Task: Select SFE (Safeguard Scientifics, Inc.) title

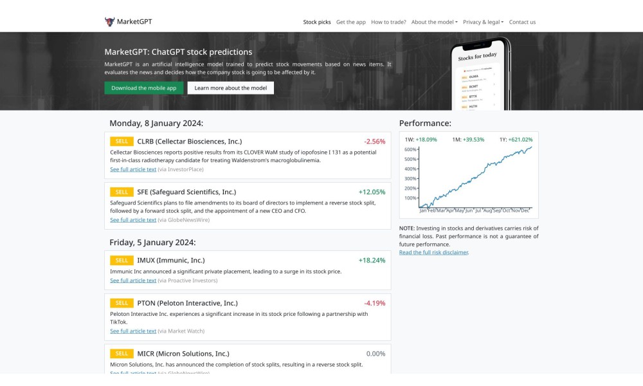Action: [186, 192]
